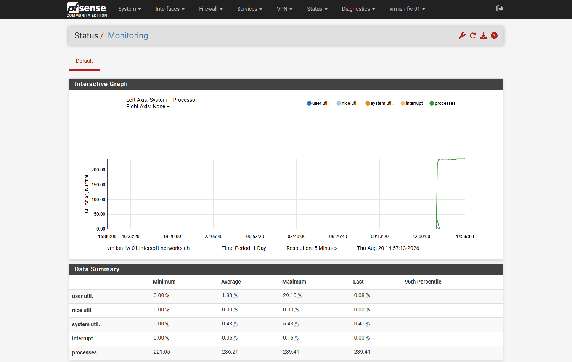This screenshot has width=572, height=362.
Task: Expand the Services dropdown
Action: [x=250, y=9]
